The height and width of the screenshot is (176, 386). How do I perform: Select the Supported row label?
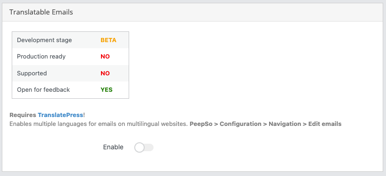[x=32, y=73]
